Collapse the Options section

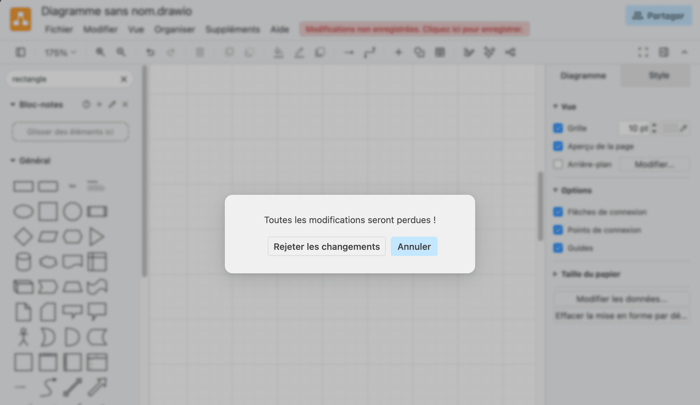[555, 190]
